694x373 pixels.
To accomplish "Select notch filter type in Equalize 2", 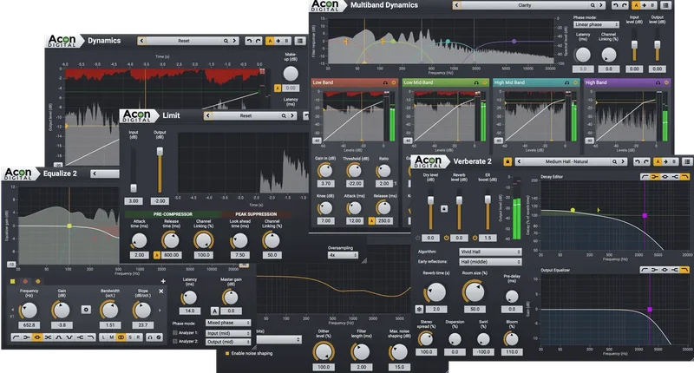I will pos(69,337).
